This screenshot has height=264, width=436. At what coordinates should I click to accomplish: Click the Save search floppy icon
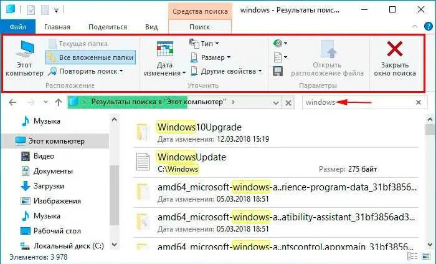[x=278, y=71]
